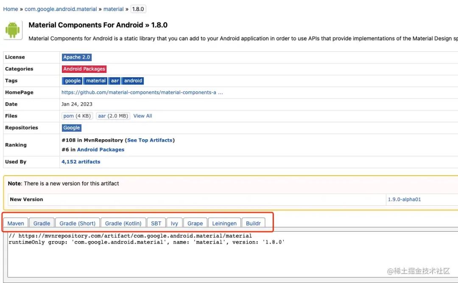Open the Android Packages category badge
This screenshot has height=283, width=458.
pyautogui.click(x=84, y=69)
